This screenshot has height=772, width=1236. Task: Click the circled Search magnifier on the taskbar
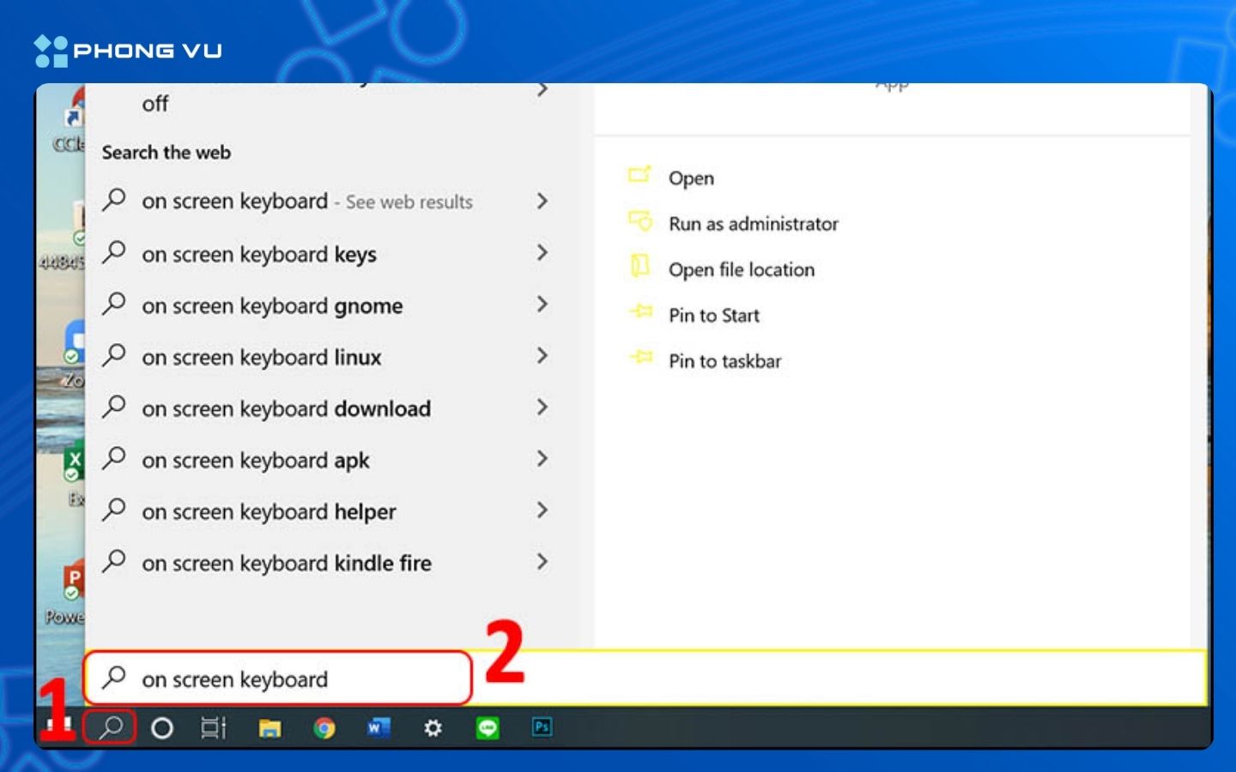pyautogui.click(x=111, y=728)
